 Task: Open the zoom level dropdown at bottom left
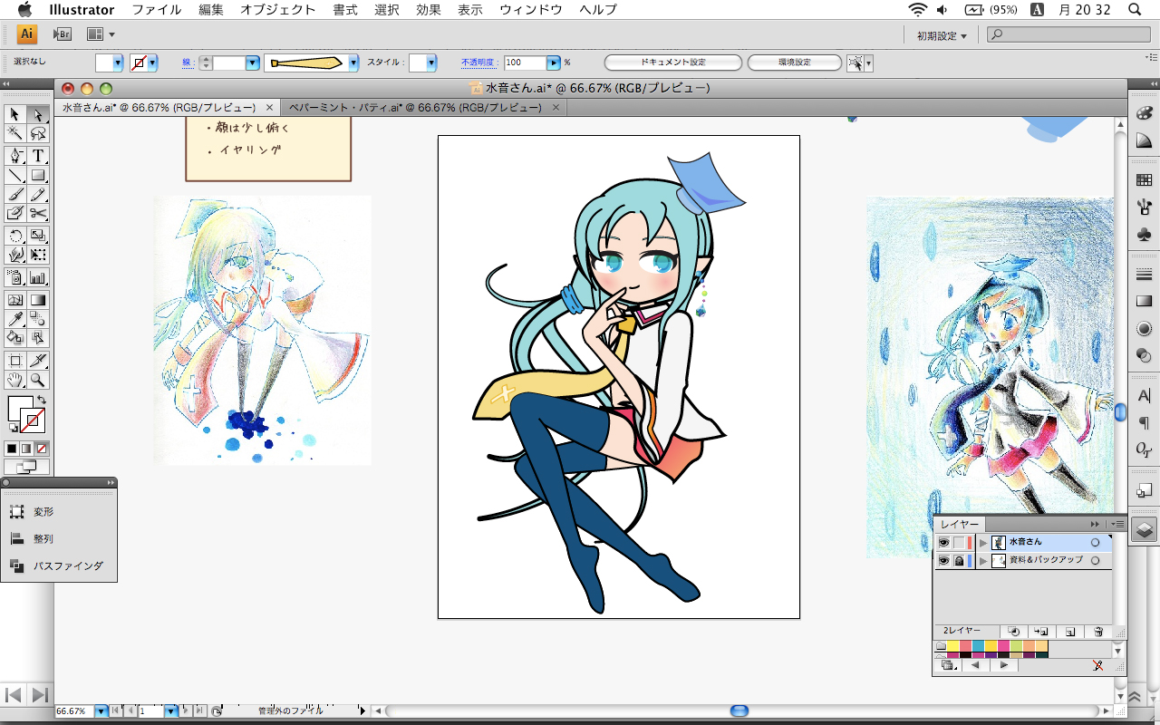coord(101,711)
